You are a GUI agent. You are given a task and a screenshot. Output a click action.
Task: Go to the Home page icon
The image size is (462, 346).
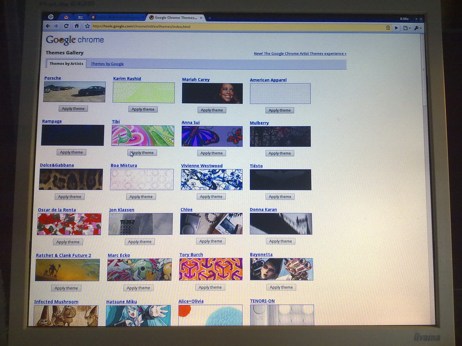[77, 26]
